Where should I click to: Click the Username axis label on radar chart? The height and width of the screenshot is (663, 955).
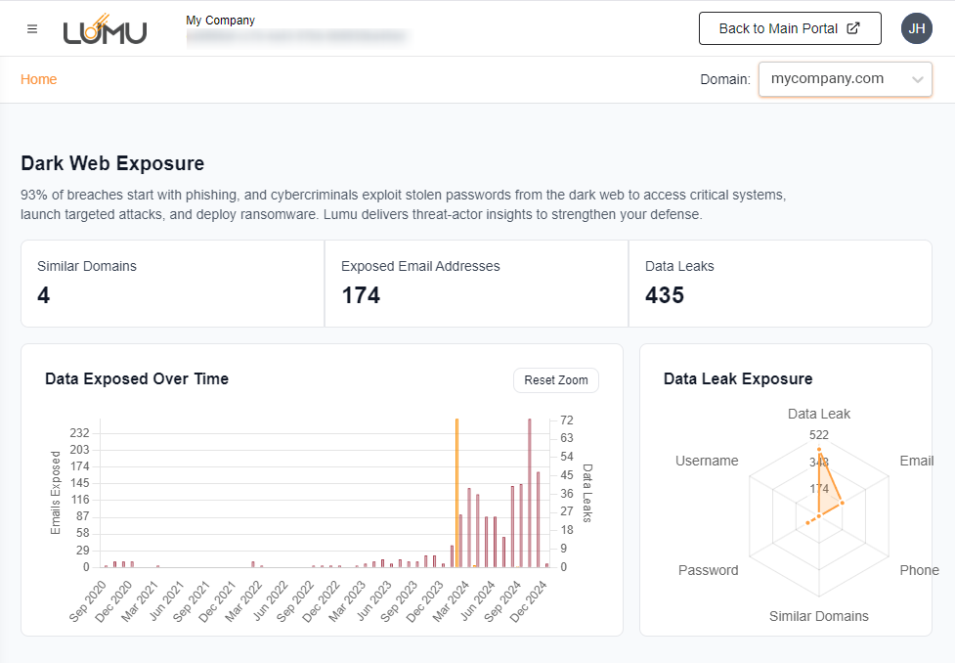707,461
